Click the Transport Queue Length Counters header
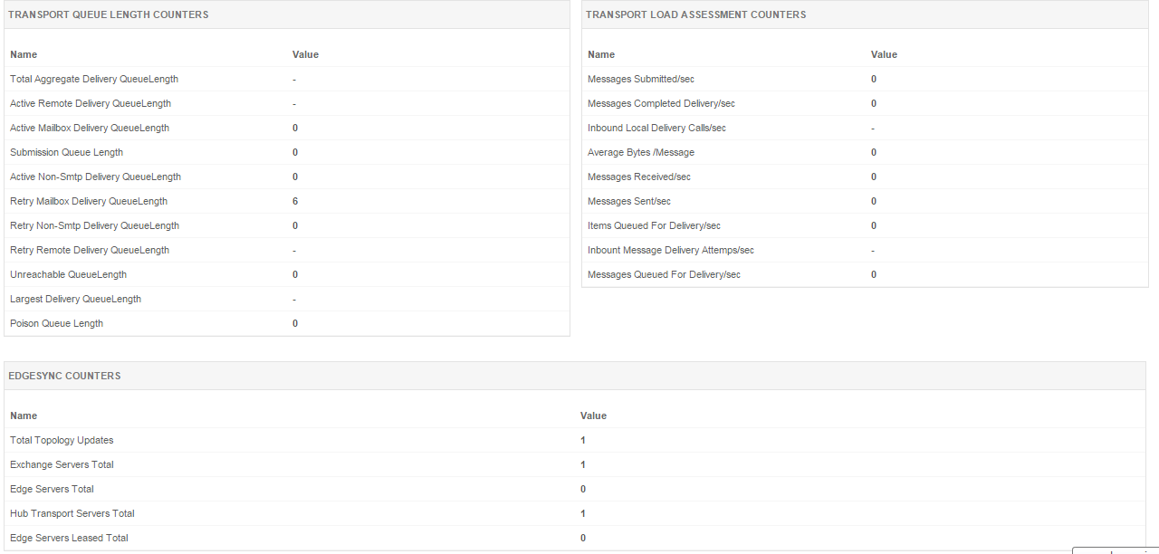The image size is (1159, 554). (x=108, y=15)
